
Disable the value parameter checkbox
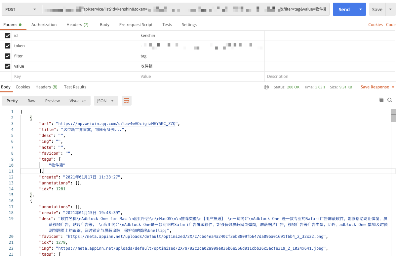tap(8, 66)
